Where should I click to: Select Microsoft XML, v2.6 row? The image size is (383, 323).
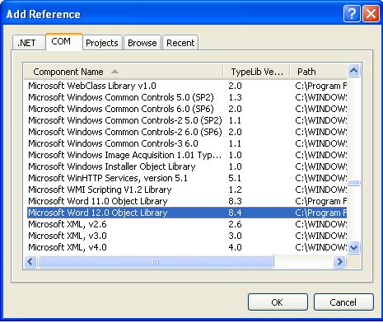point(187,224)
